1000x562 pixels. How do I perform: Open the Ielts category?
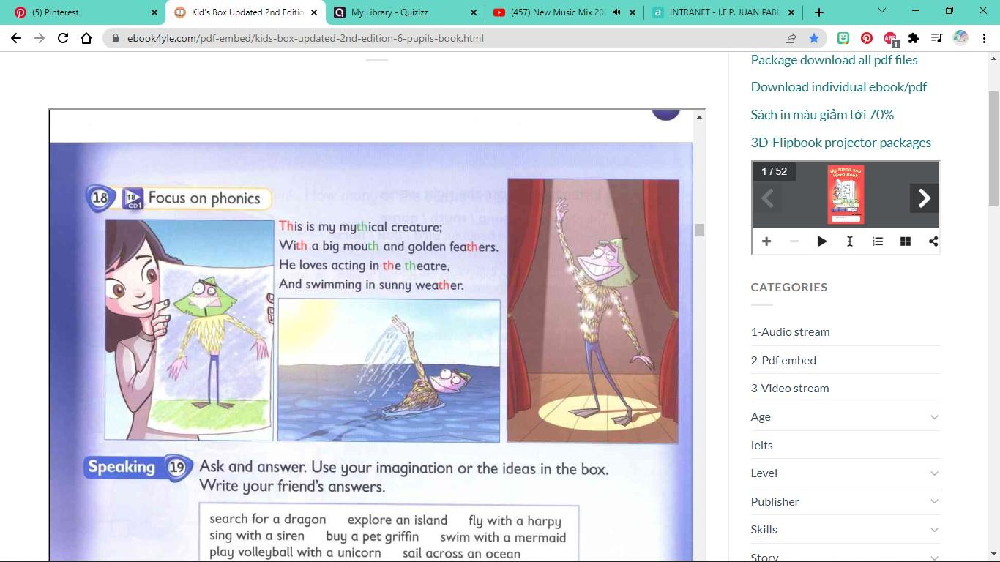coord(761,445)
